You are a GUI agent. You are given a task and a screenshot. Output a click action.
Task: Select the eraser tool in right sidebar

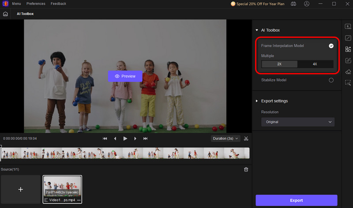pyautogui.click(x=348, y=71)
